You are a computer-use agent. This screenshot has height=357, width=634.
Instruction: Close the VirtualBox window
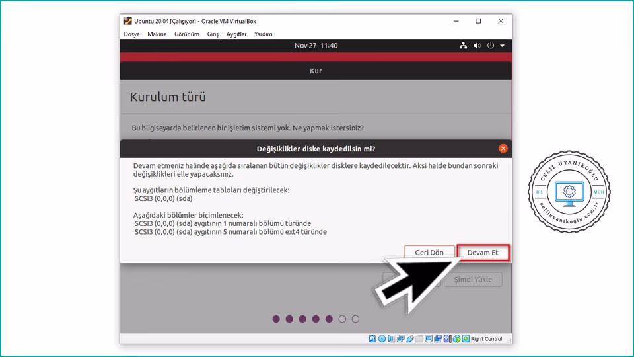[x=501, y=21]
